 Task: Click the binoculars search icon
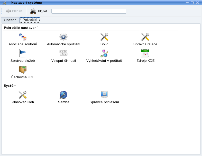(33, 11)
